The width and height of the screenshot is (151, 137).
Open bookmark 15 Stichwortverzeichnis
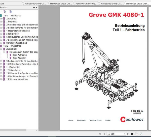(17, 79)
